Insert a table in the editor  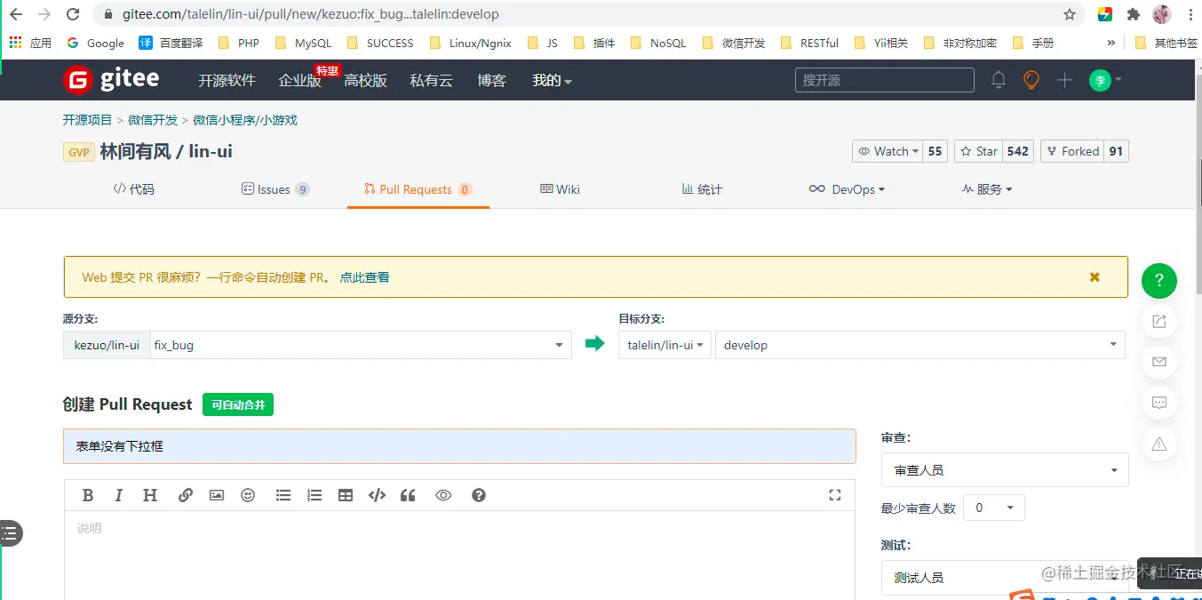[x=346, y=495]
